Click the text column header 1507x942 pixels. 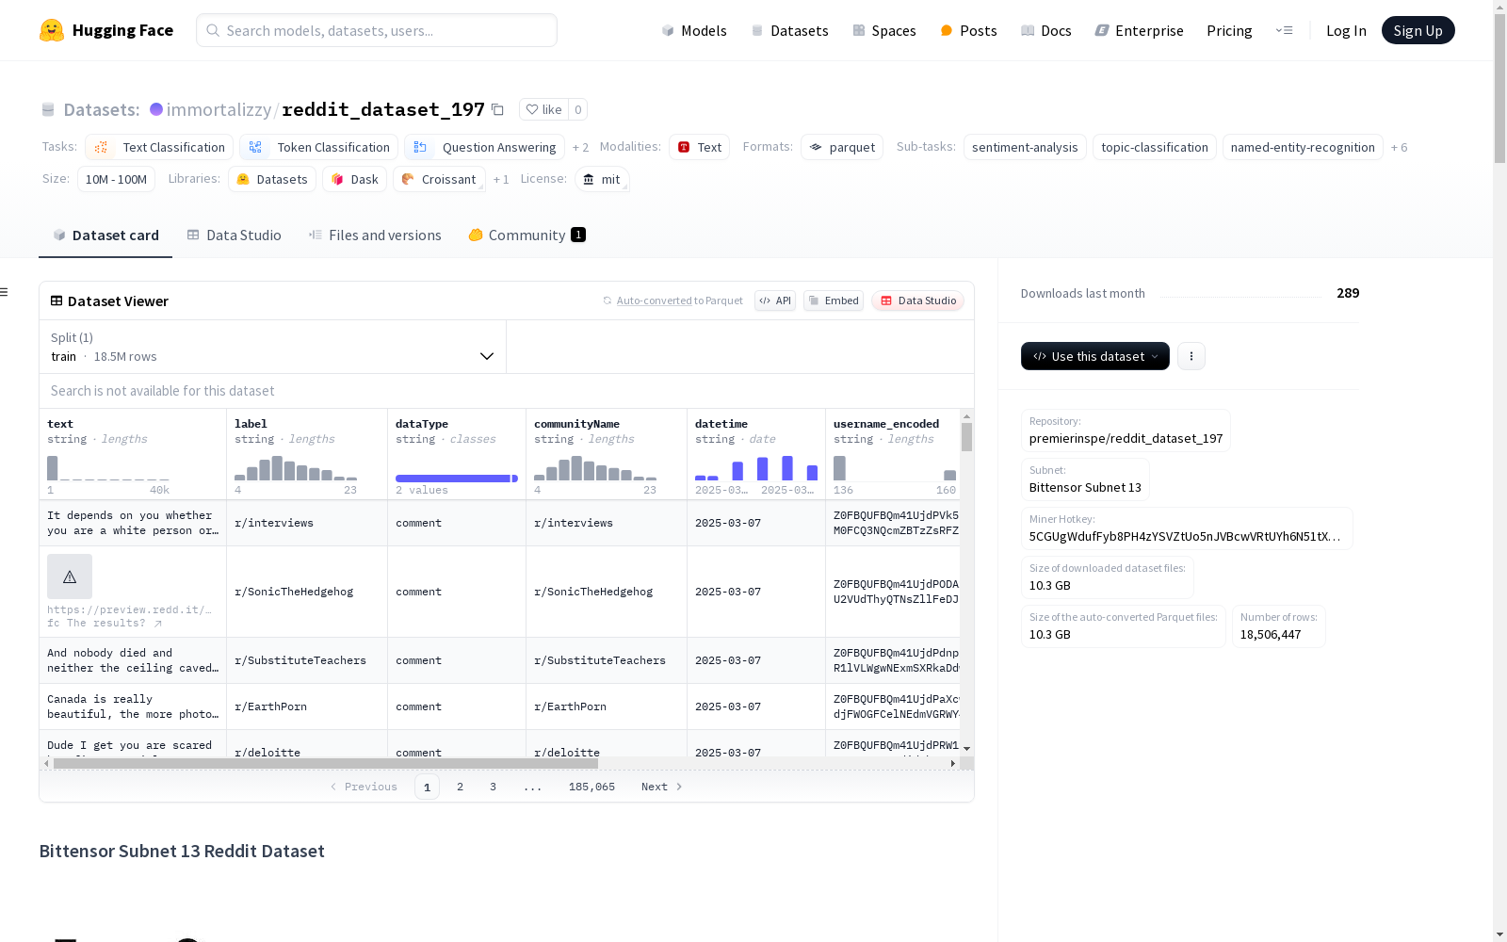pos(60,424)
